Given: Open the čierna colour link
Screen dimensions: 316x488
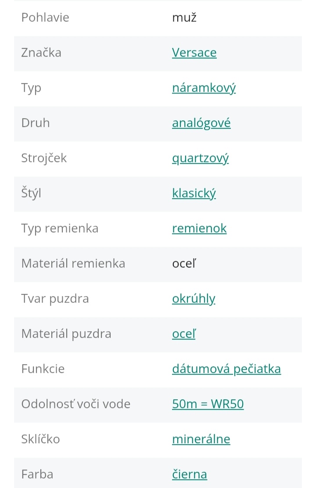Looking at the screenshot, I should point(189,474).
